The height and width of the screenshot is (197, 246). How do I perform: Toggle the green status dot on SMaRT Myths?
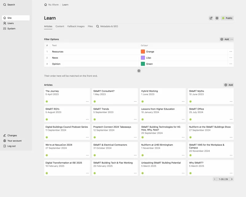coord(190,101)
